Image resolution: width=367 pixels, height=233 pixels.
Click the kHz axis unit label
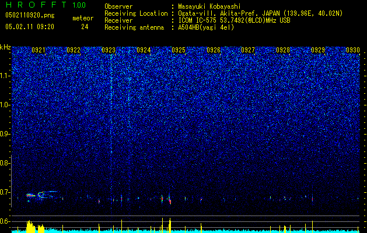[5, 47]
